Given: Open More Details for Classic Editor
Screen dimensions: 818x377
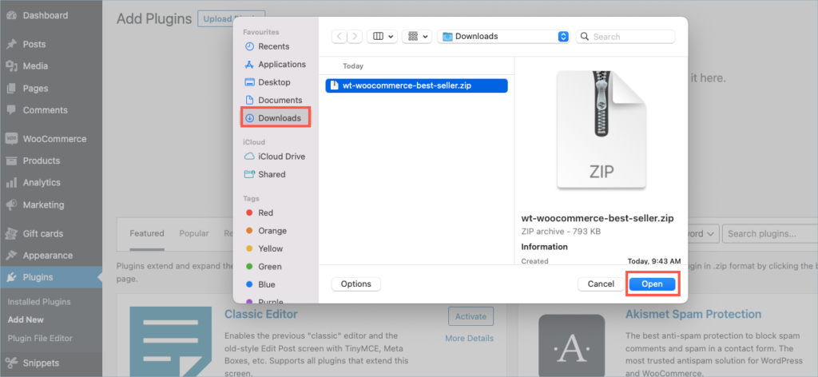Looking at the screenshot, I should 469,339.
